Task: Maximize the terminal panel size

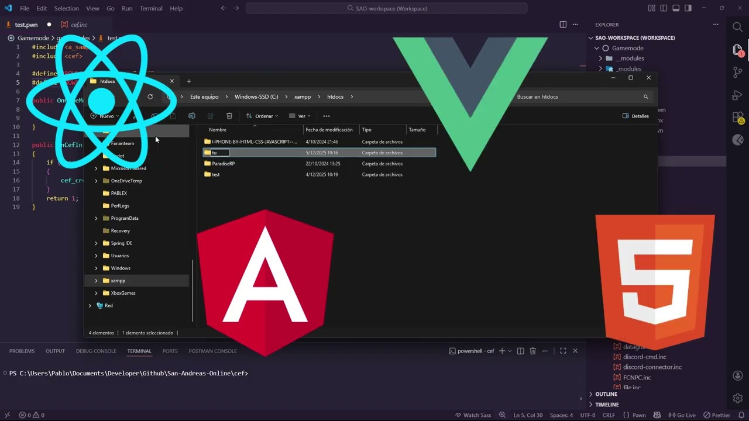Action: tap(563, 351)
